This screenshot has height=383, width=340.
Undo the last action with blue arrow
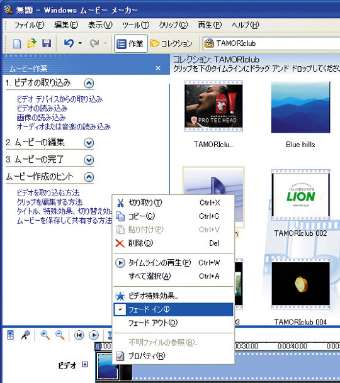[x=69, y=43]
